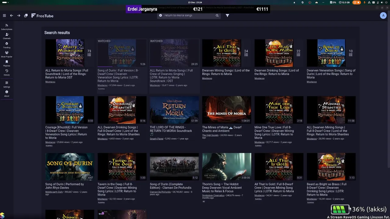Screen dimensions: 390x219
Task: Open title 'The Mines of Moria Dwarf Chants and Ambient'
Action: (x=222, y=129)
